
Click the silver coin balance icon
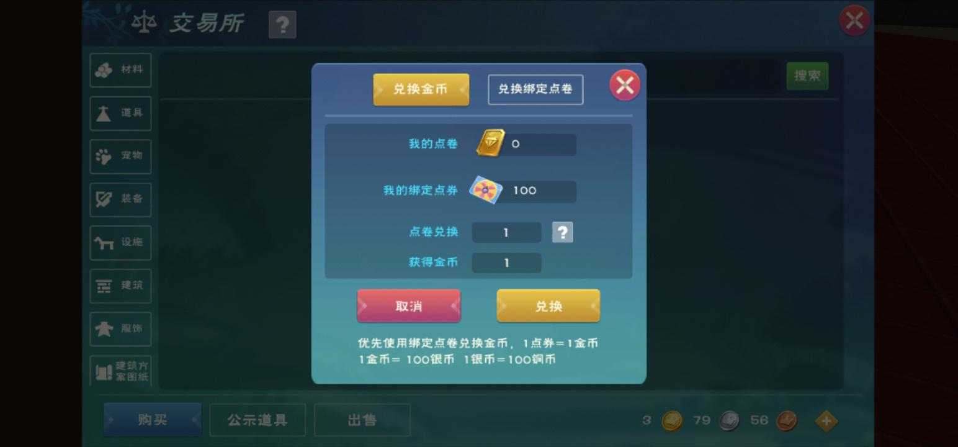729,421
